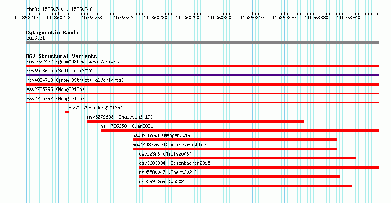Click ruler position 115360770
The image size is (391, 203).
click(123, 18)
